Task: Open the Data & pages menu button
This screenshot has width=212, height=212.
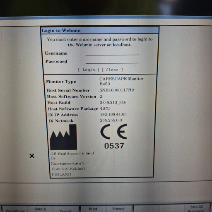Action: coord(40,209)
